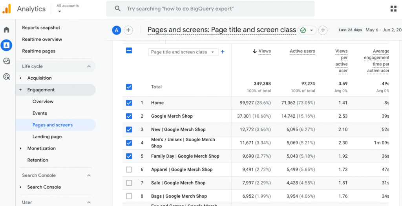
Task: Sort by Views using down arrow
Action: tap(254, 51)
